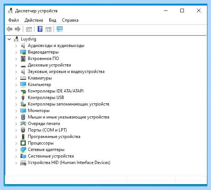Screen dimensions: 211x190
Task: Click the Очереди печати printer icon
Action: [x=23, y=124]
